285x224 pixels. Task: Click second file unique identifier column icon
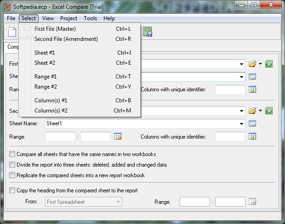(252, 136)
